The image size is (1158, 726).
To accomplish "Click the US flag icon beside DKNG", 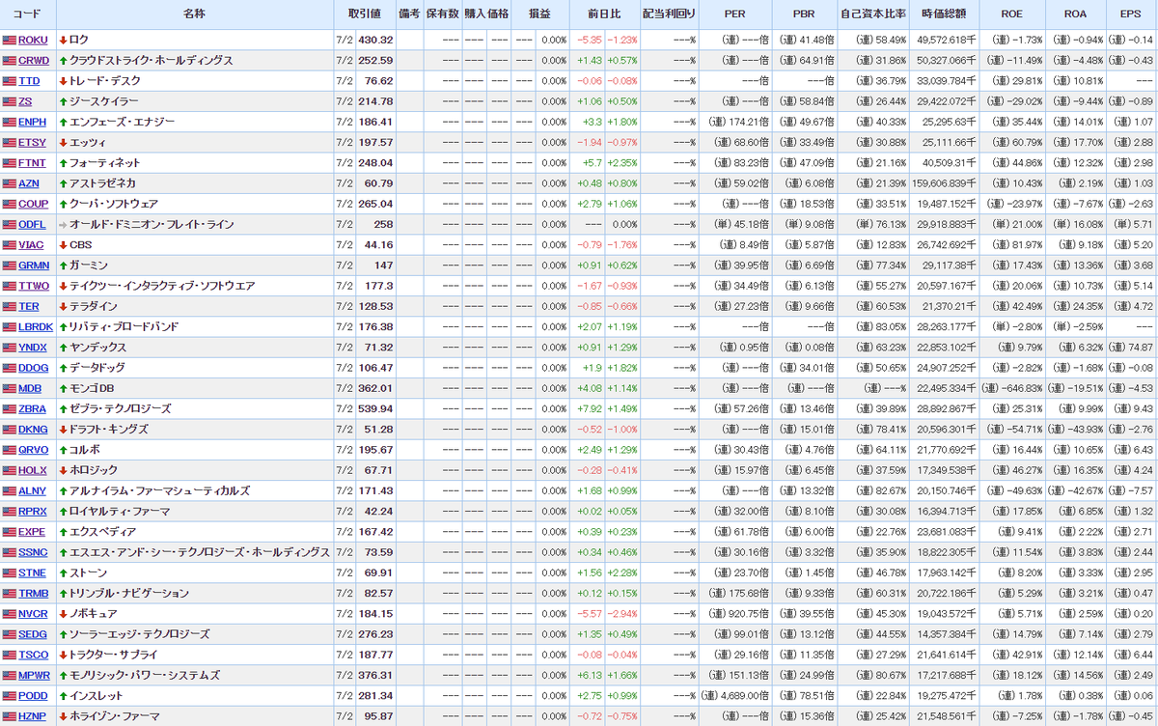I will coord(10,430).
